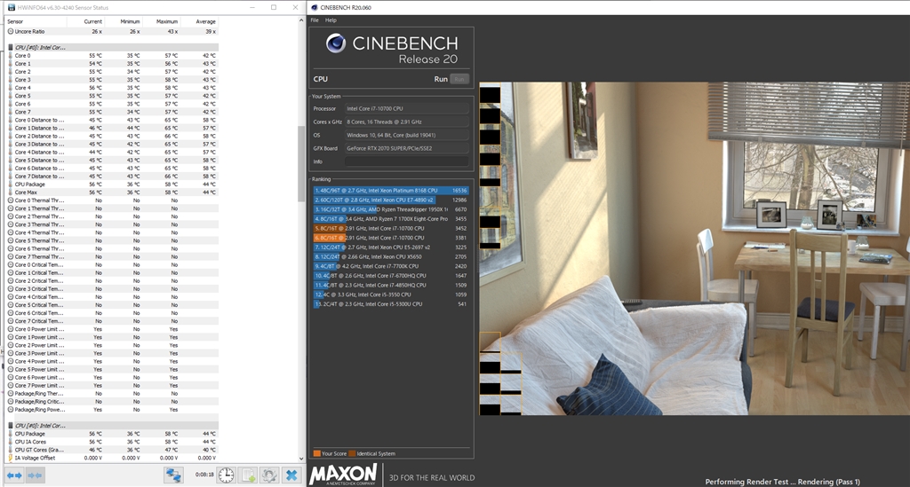Collapse the first CPU [#0] Intel Core sensor group

tap(11, 48)
